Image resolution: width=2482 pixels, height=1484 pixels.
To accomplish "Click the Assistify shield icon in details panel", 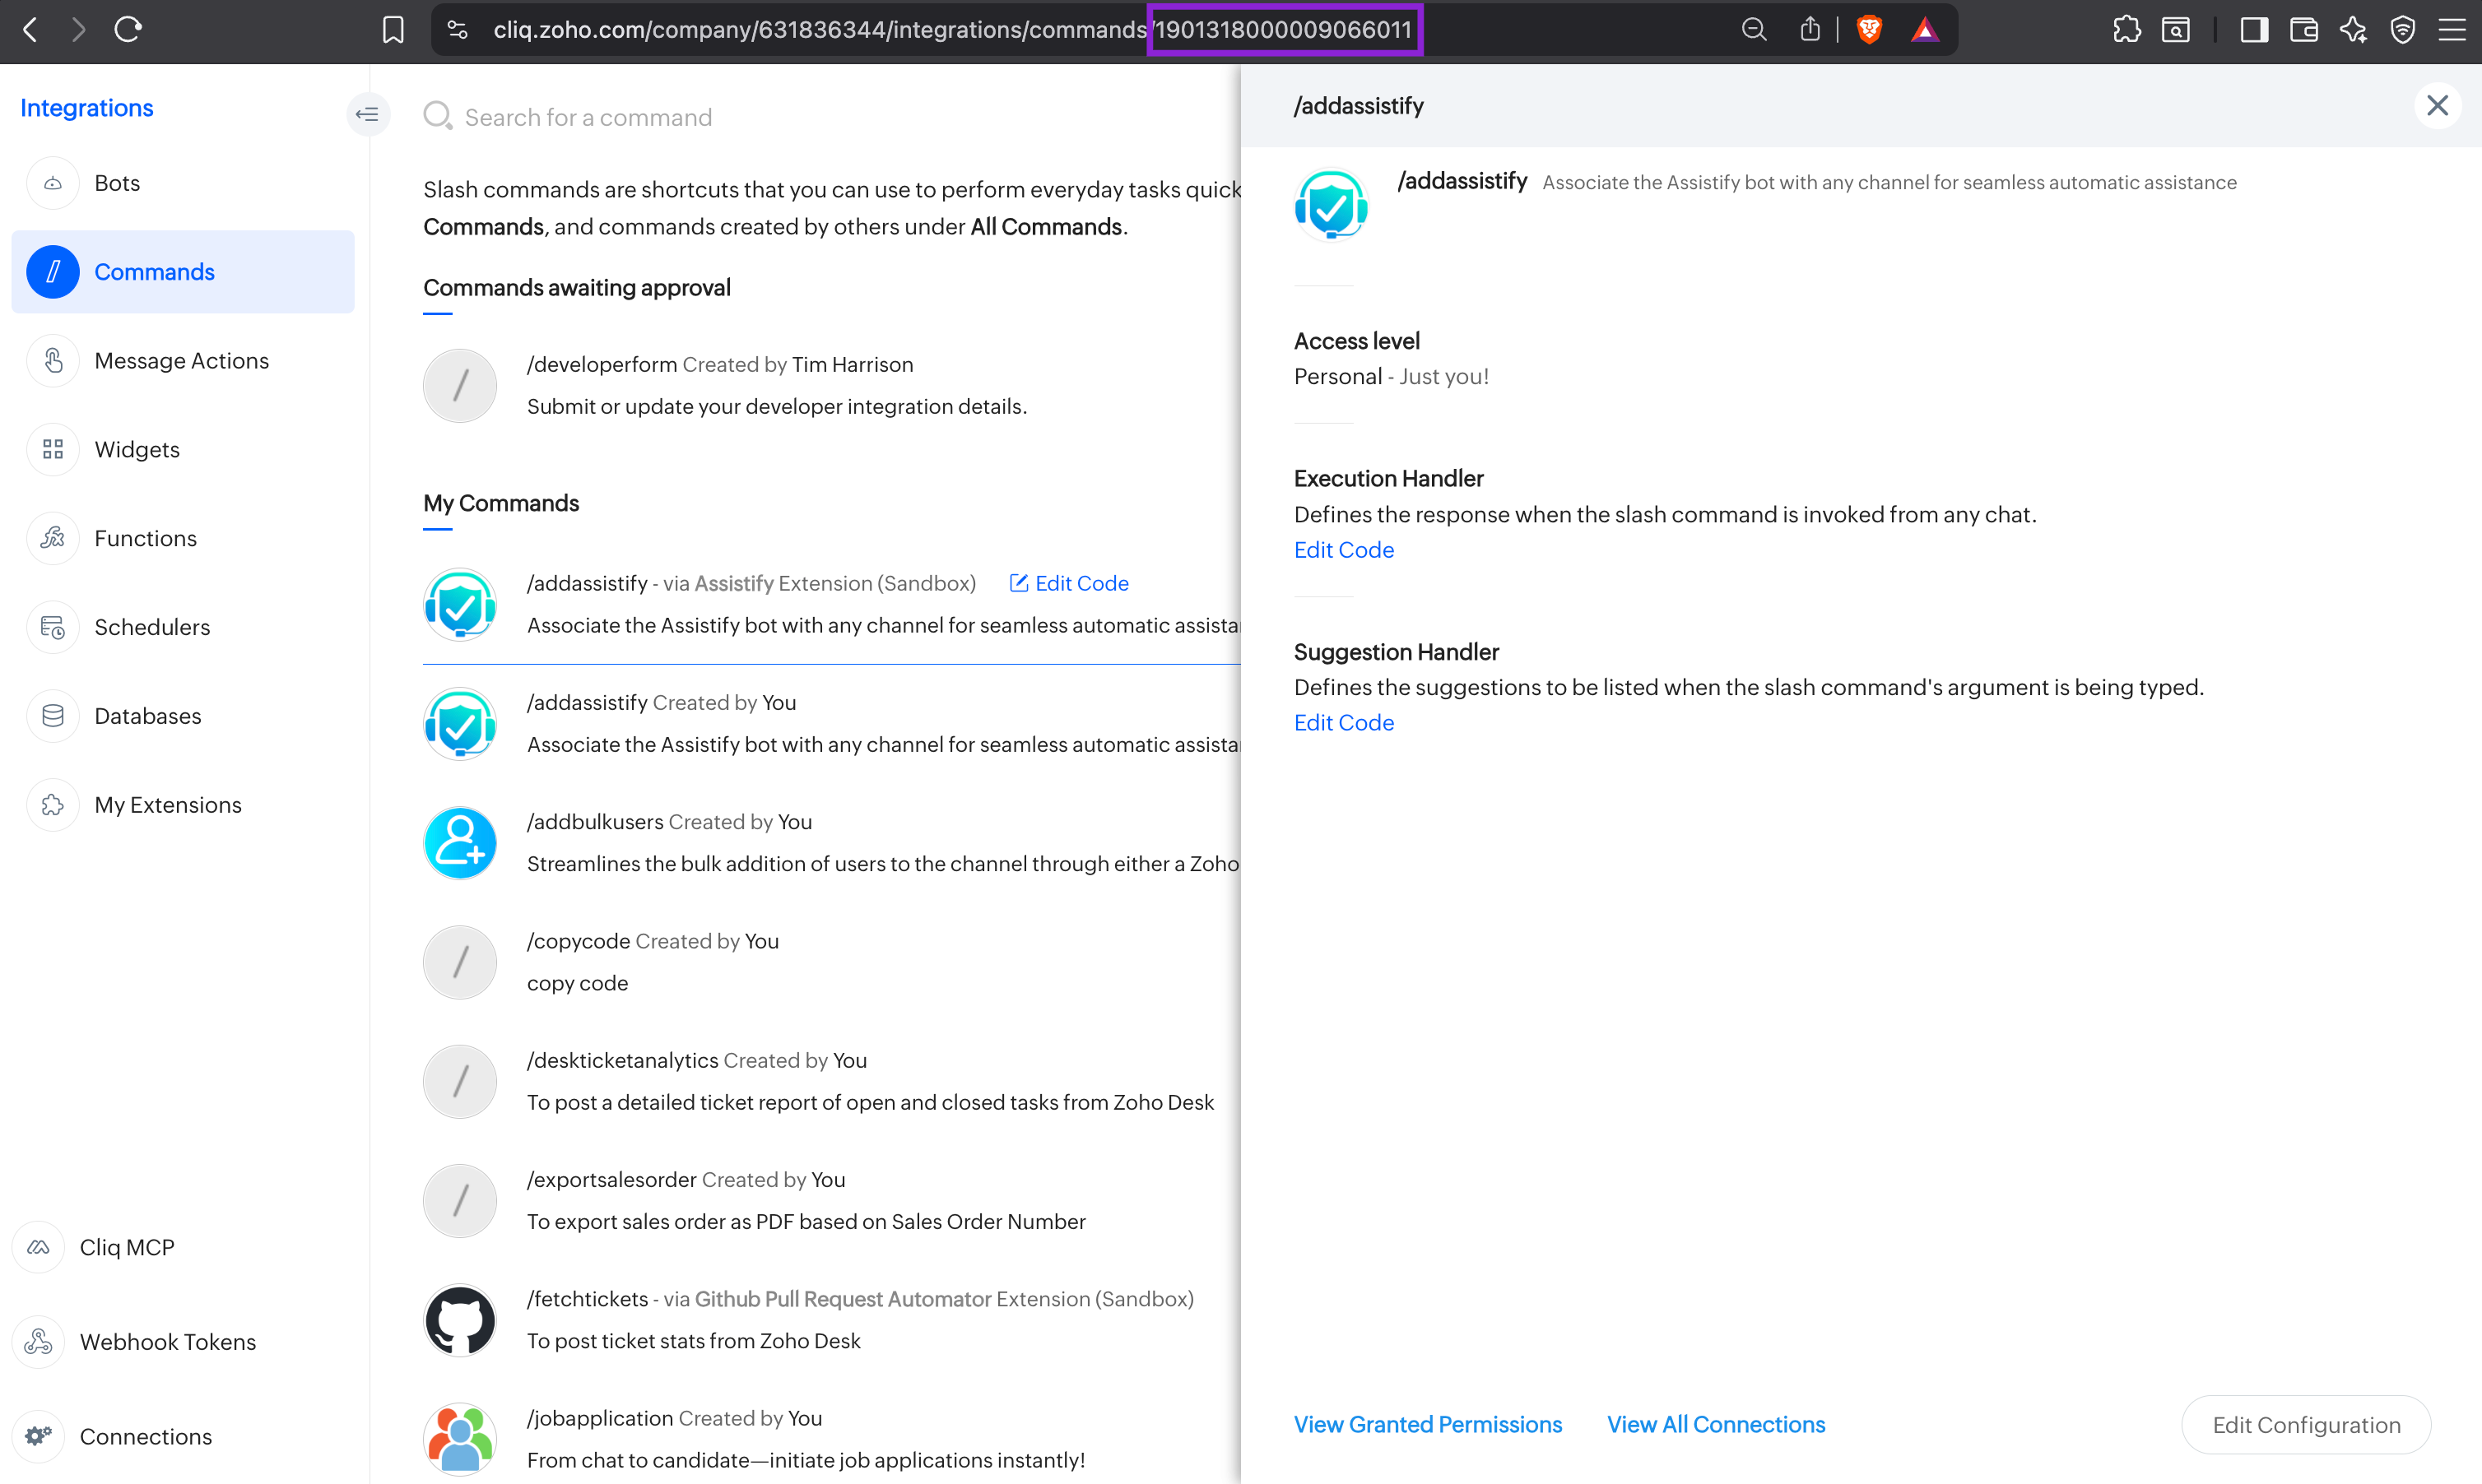I will point(1332,205).
